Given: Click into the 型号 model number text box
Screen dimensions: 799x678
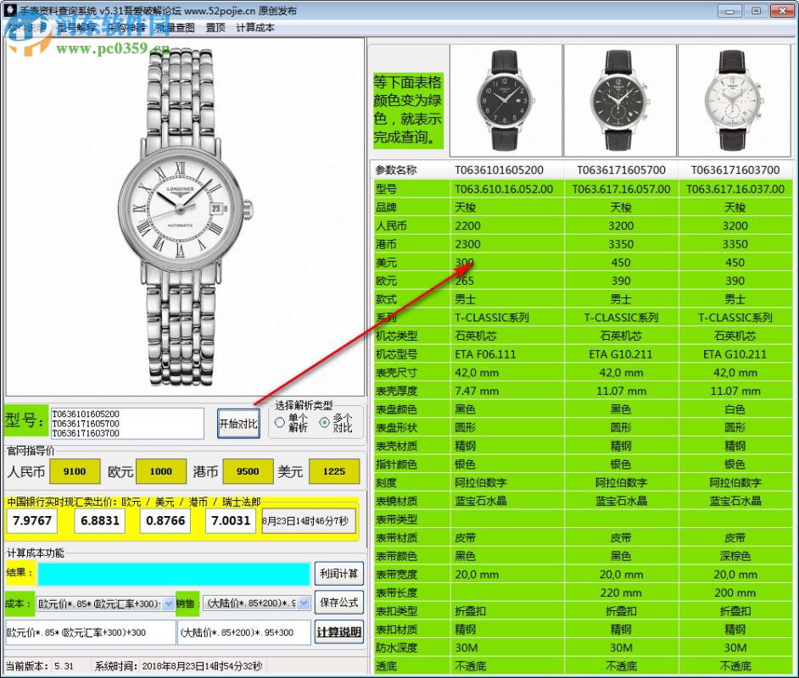Looking at the screenshot, I should click(x=127, y=423).
